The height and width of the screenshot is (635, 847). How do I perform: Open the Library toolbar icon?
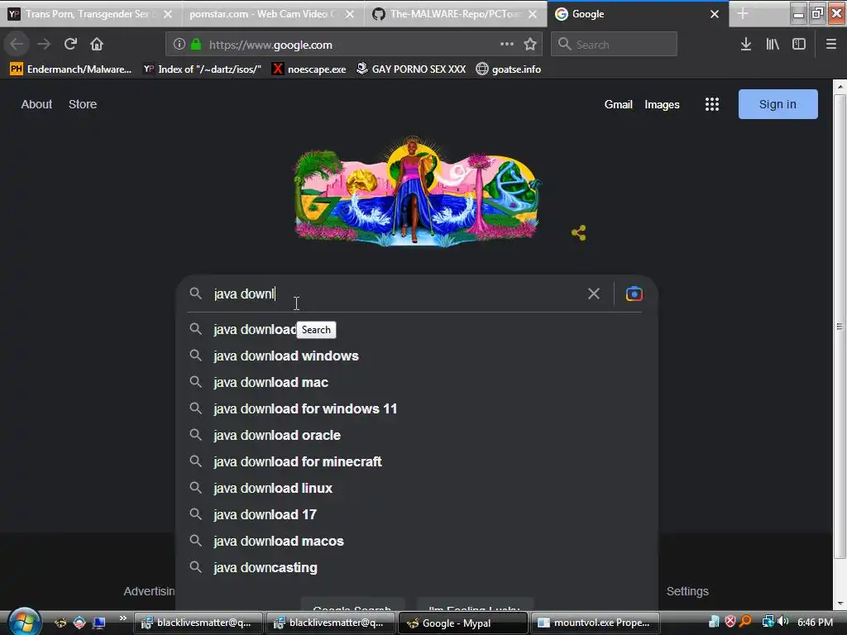coord(773,45)
